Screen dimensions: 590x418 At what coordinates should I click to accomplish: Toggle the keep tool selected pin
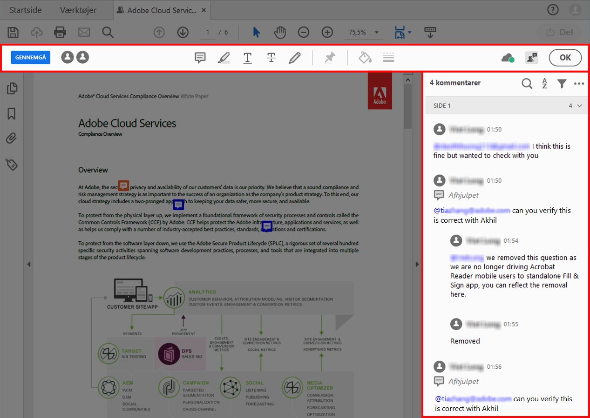tap(330, 58)
